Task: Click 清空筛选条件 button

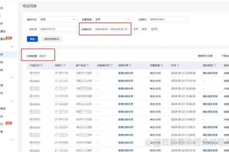Action: [52, 39]
